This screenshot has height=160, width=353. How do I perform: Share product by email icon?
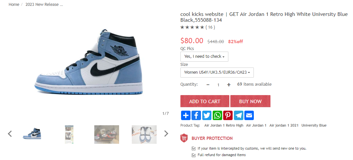pyautogui.click(x=249, y=116)
